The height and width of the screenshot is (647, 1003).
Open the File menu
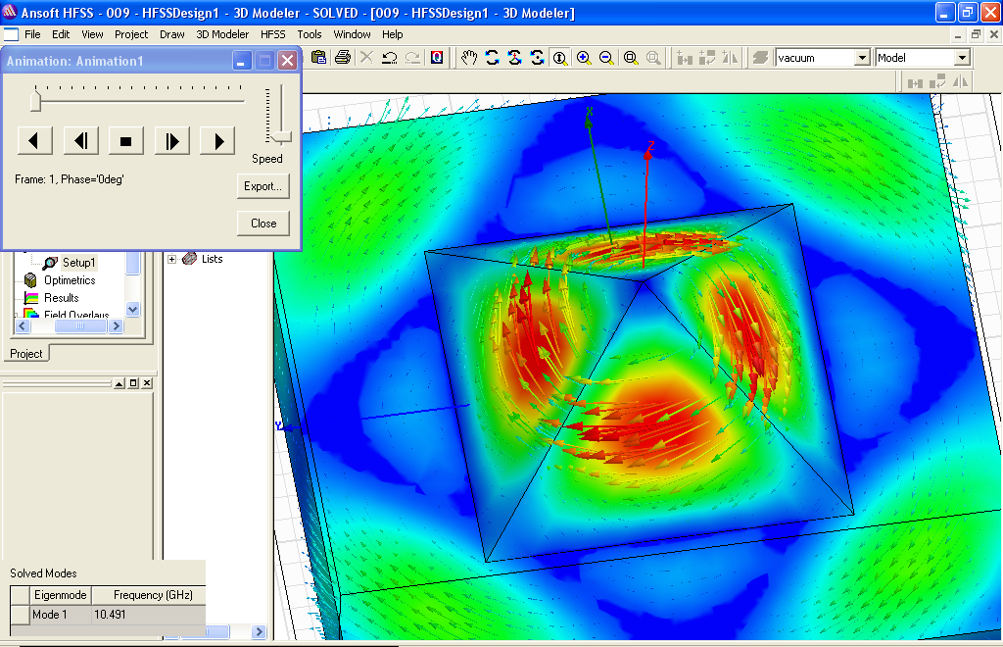(x=32, y=34)
